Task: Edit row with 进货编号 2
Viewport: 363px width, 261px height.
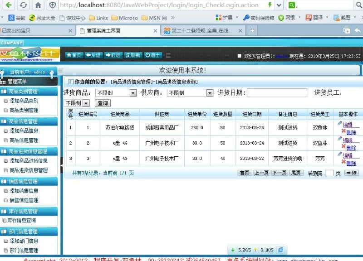Action: tap(347, 140)
